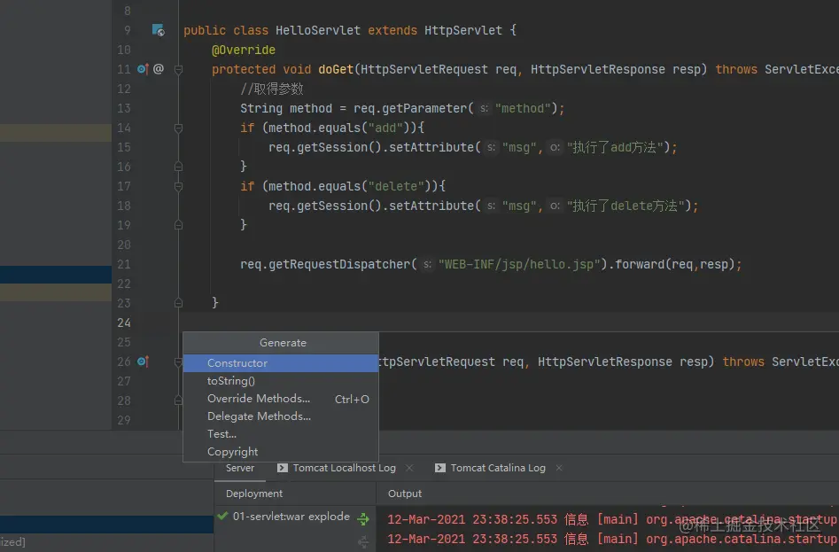The image size is (839, 552).
Task: Click the Output column header
Action: 405,494
